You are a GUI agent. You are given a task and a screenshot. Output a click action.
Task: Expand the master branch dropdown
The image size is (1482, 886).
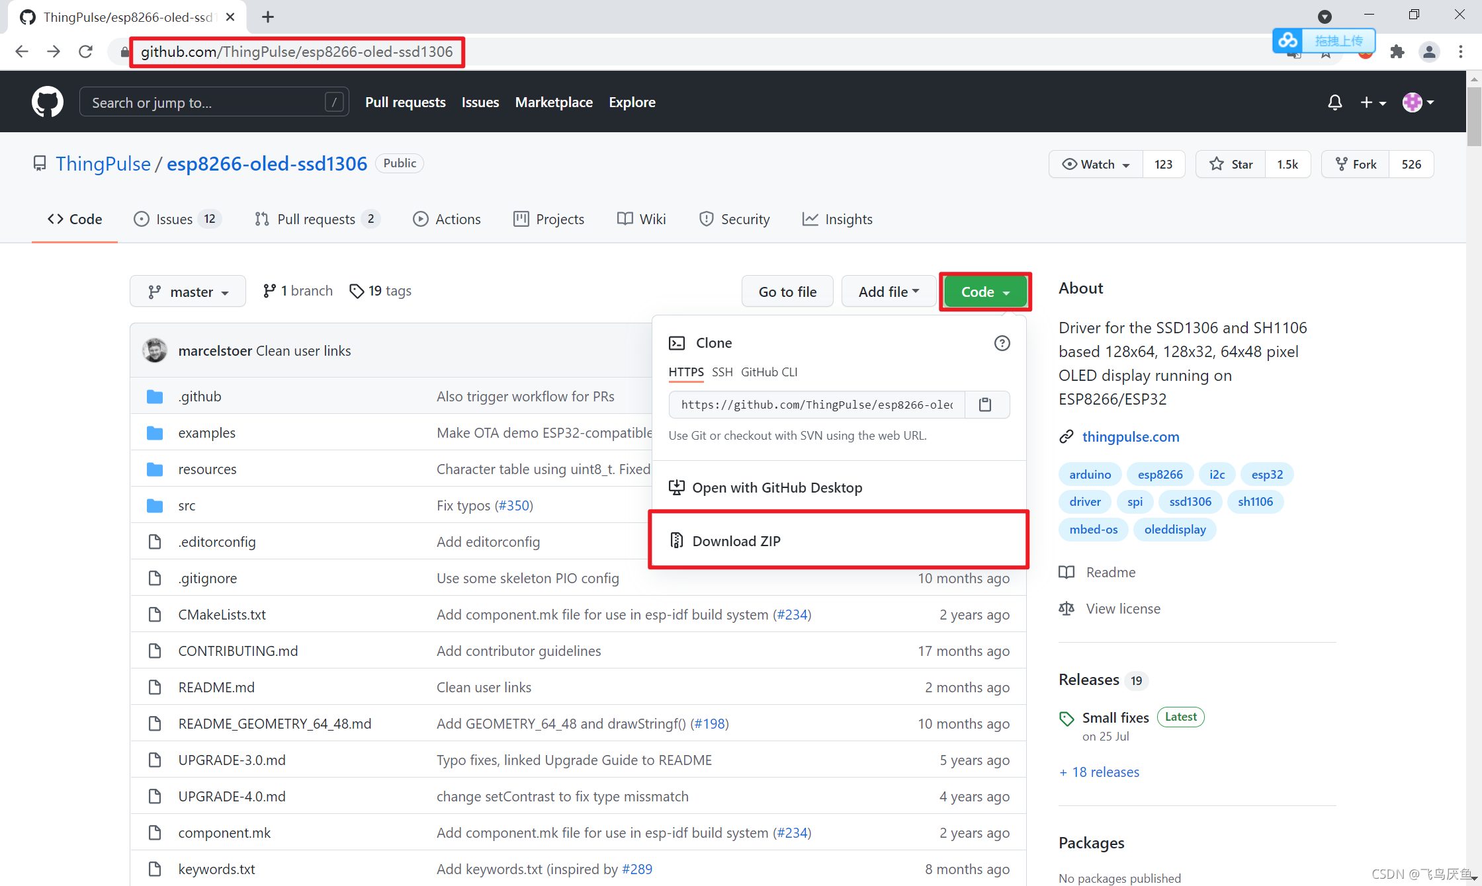click(x=188, y=292)
